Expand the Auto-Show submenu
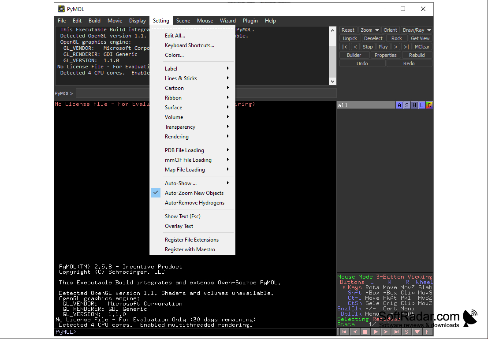 (x=192, y=183)
